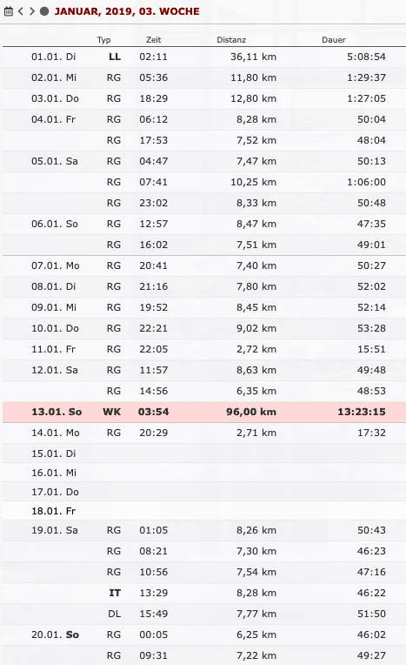Go to previous week arrow

coord(20,11)
